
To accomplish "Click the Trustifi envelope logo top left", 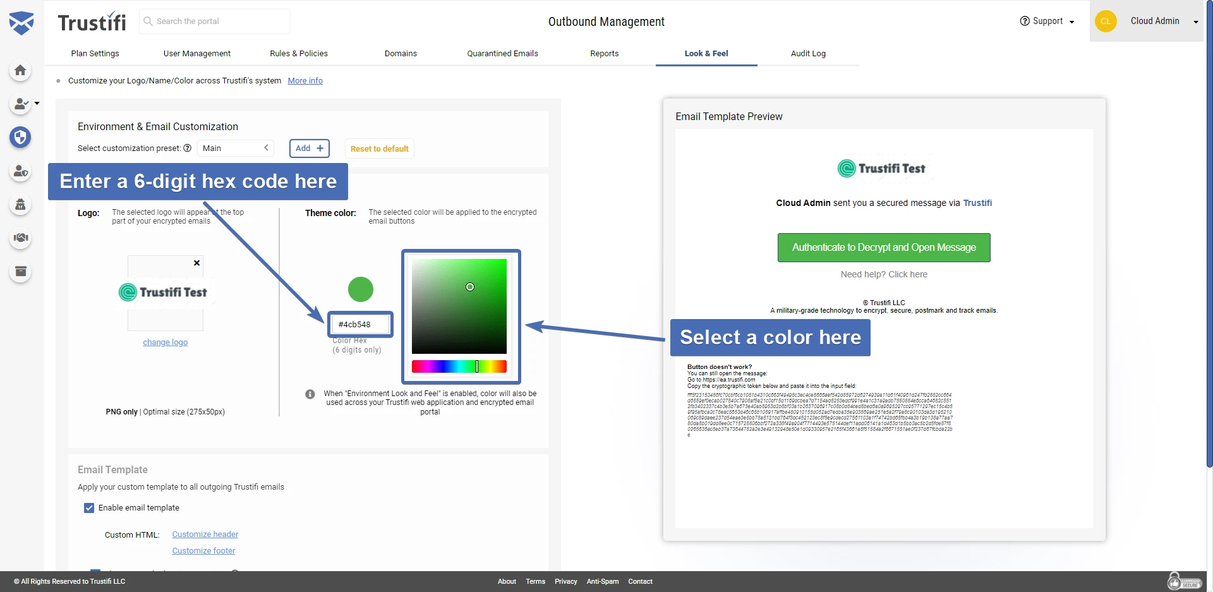I will (21, 21).
